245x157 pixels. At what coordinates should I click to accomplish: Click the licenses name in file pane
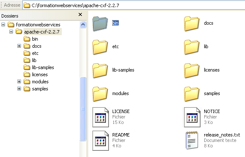point(212,70)
